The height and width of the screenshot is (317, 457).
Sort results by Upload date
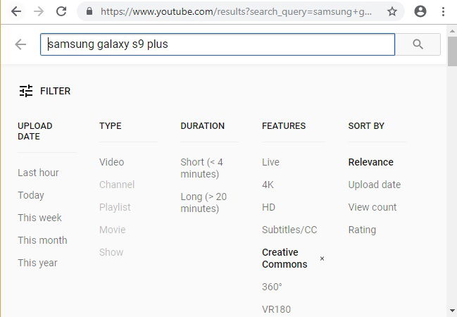[x=374, y=185]
